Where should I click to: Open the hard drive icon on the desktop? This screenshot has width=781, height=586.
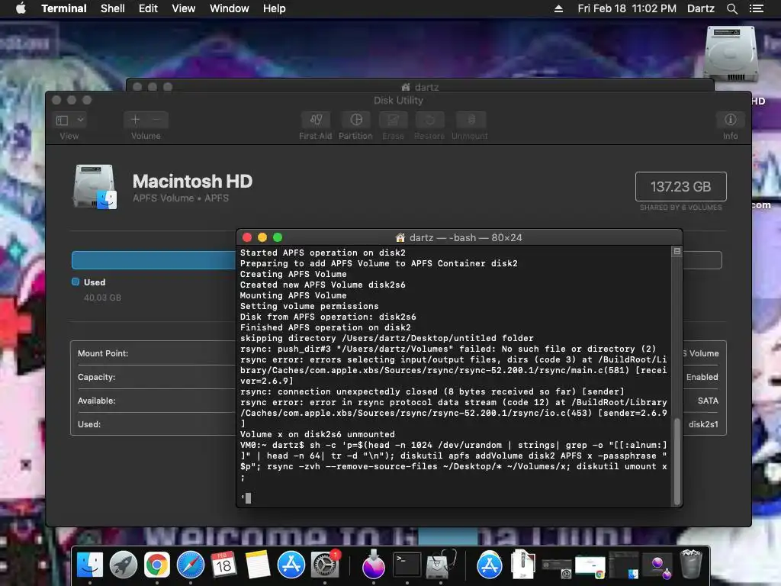(730, 54)
